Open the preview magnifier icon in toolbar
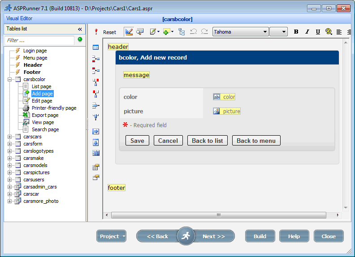 (140, 32)
